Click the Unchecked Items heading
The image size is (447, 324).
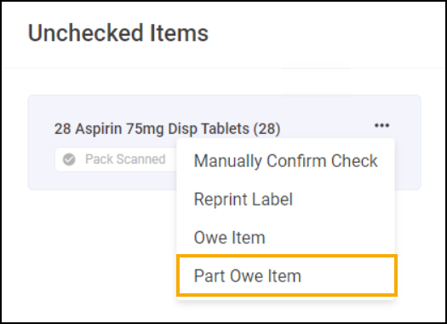point(118,33)
